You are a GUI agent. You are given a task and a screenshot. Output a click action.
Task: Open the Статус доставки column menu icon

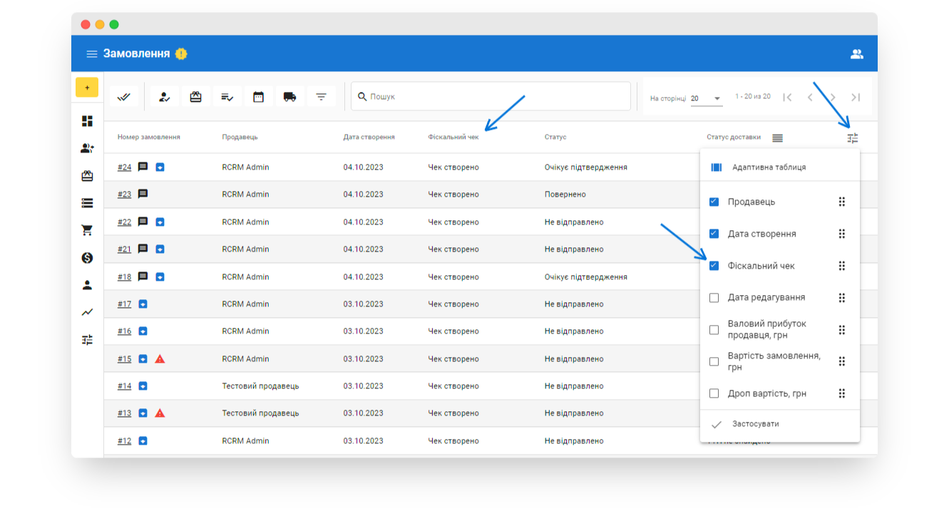pos(777,138)
